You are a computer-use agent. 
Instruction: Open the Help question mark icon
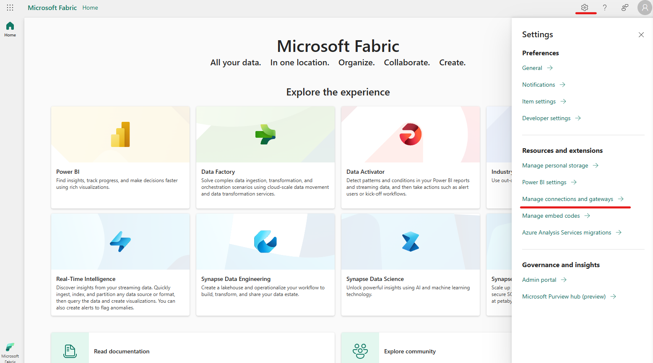click(x=605, y=8)
